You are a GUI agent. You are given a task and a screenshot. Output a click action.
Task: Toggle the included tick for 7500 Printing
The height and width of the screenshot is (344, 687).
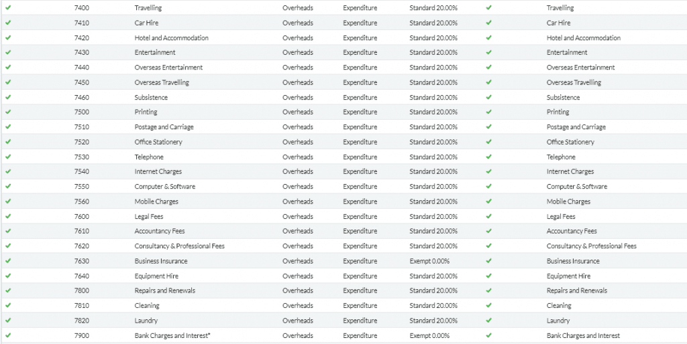(x=8, y=112)
